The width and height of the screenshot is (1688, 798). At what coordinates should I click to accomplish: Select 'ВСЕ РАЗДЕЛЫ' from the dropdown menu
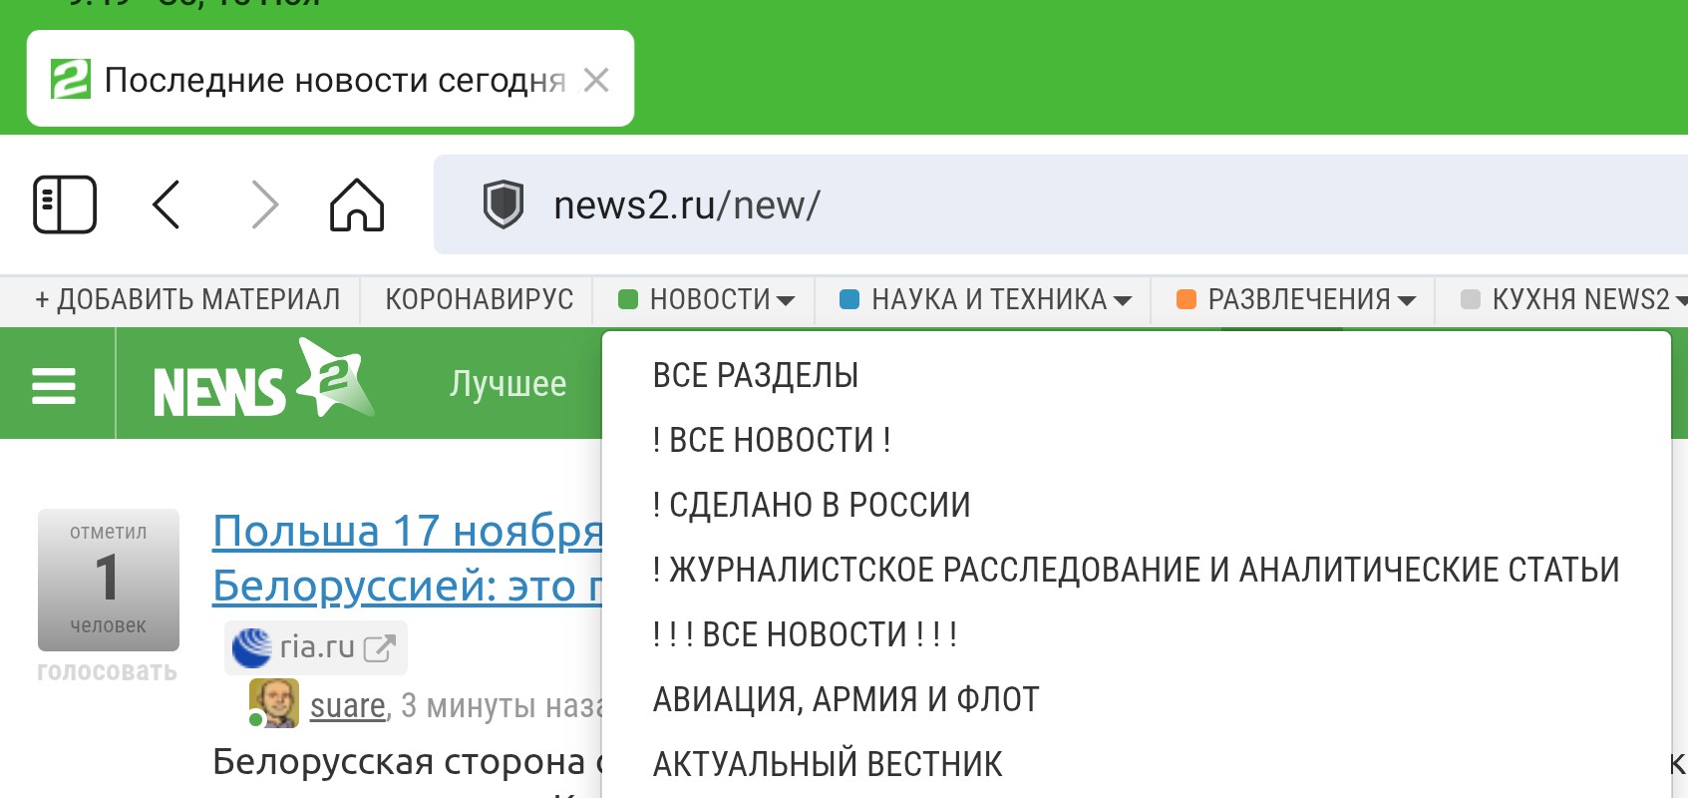point(755,376)
